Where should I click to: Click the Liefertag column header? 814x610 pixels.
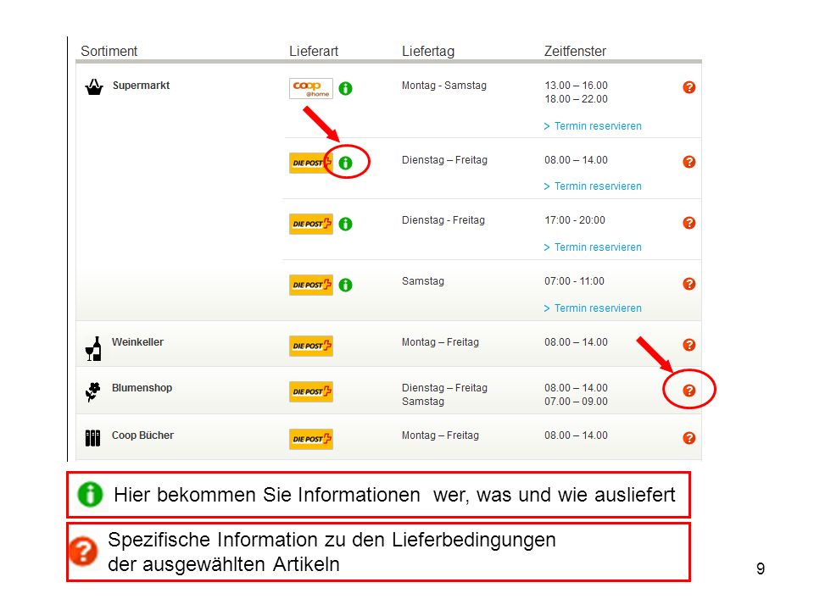428,52
